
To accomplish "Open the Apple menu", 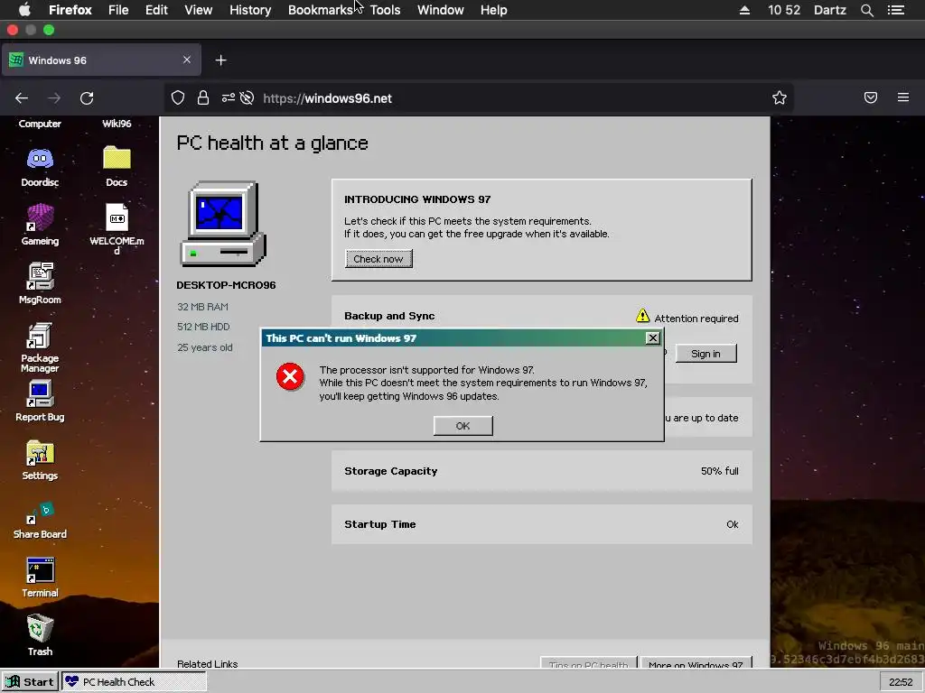I will point(24,9).
